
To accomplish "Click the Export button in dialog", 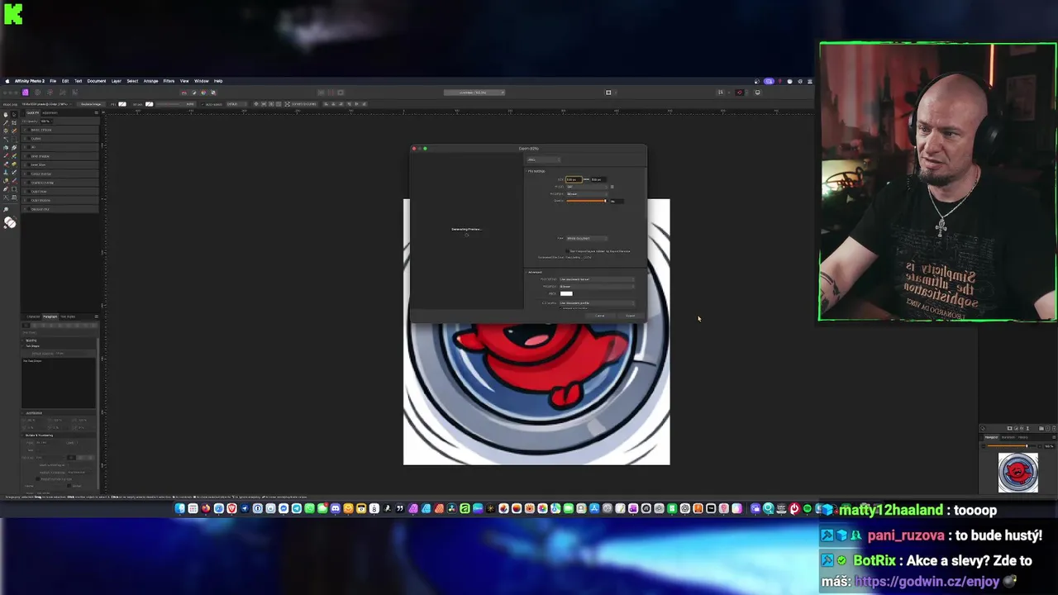I will click(x=630, y=316).
